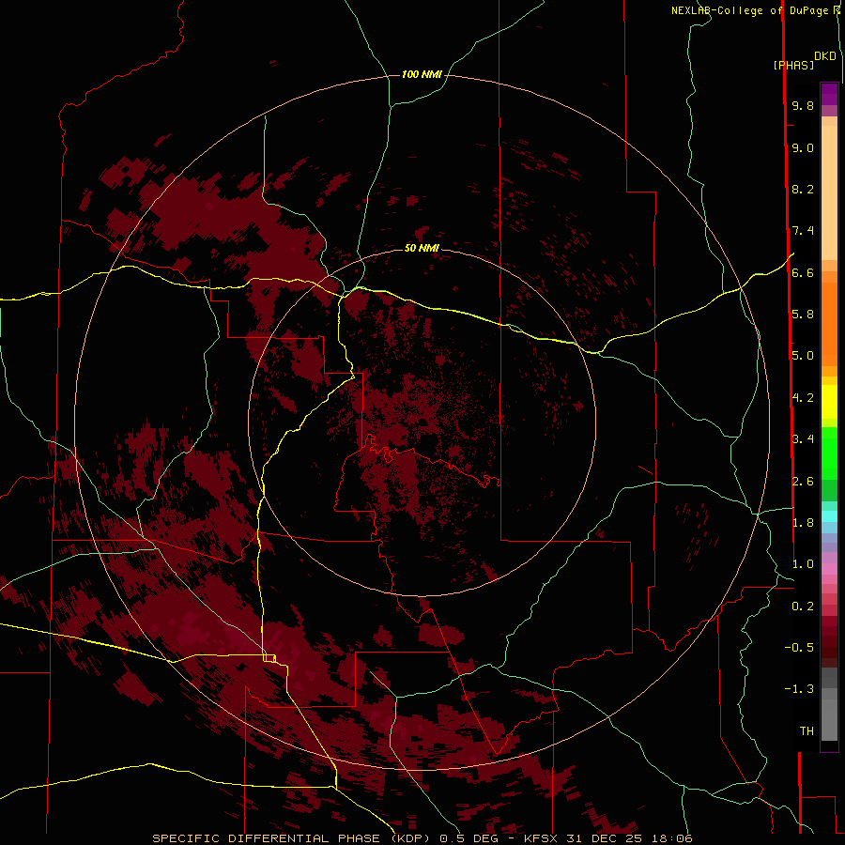Screen dimensions: 845x845
Task: Click the 31 DEC 25 date text
Action: pos(605,838)
